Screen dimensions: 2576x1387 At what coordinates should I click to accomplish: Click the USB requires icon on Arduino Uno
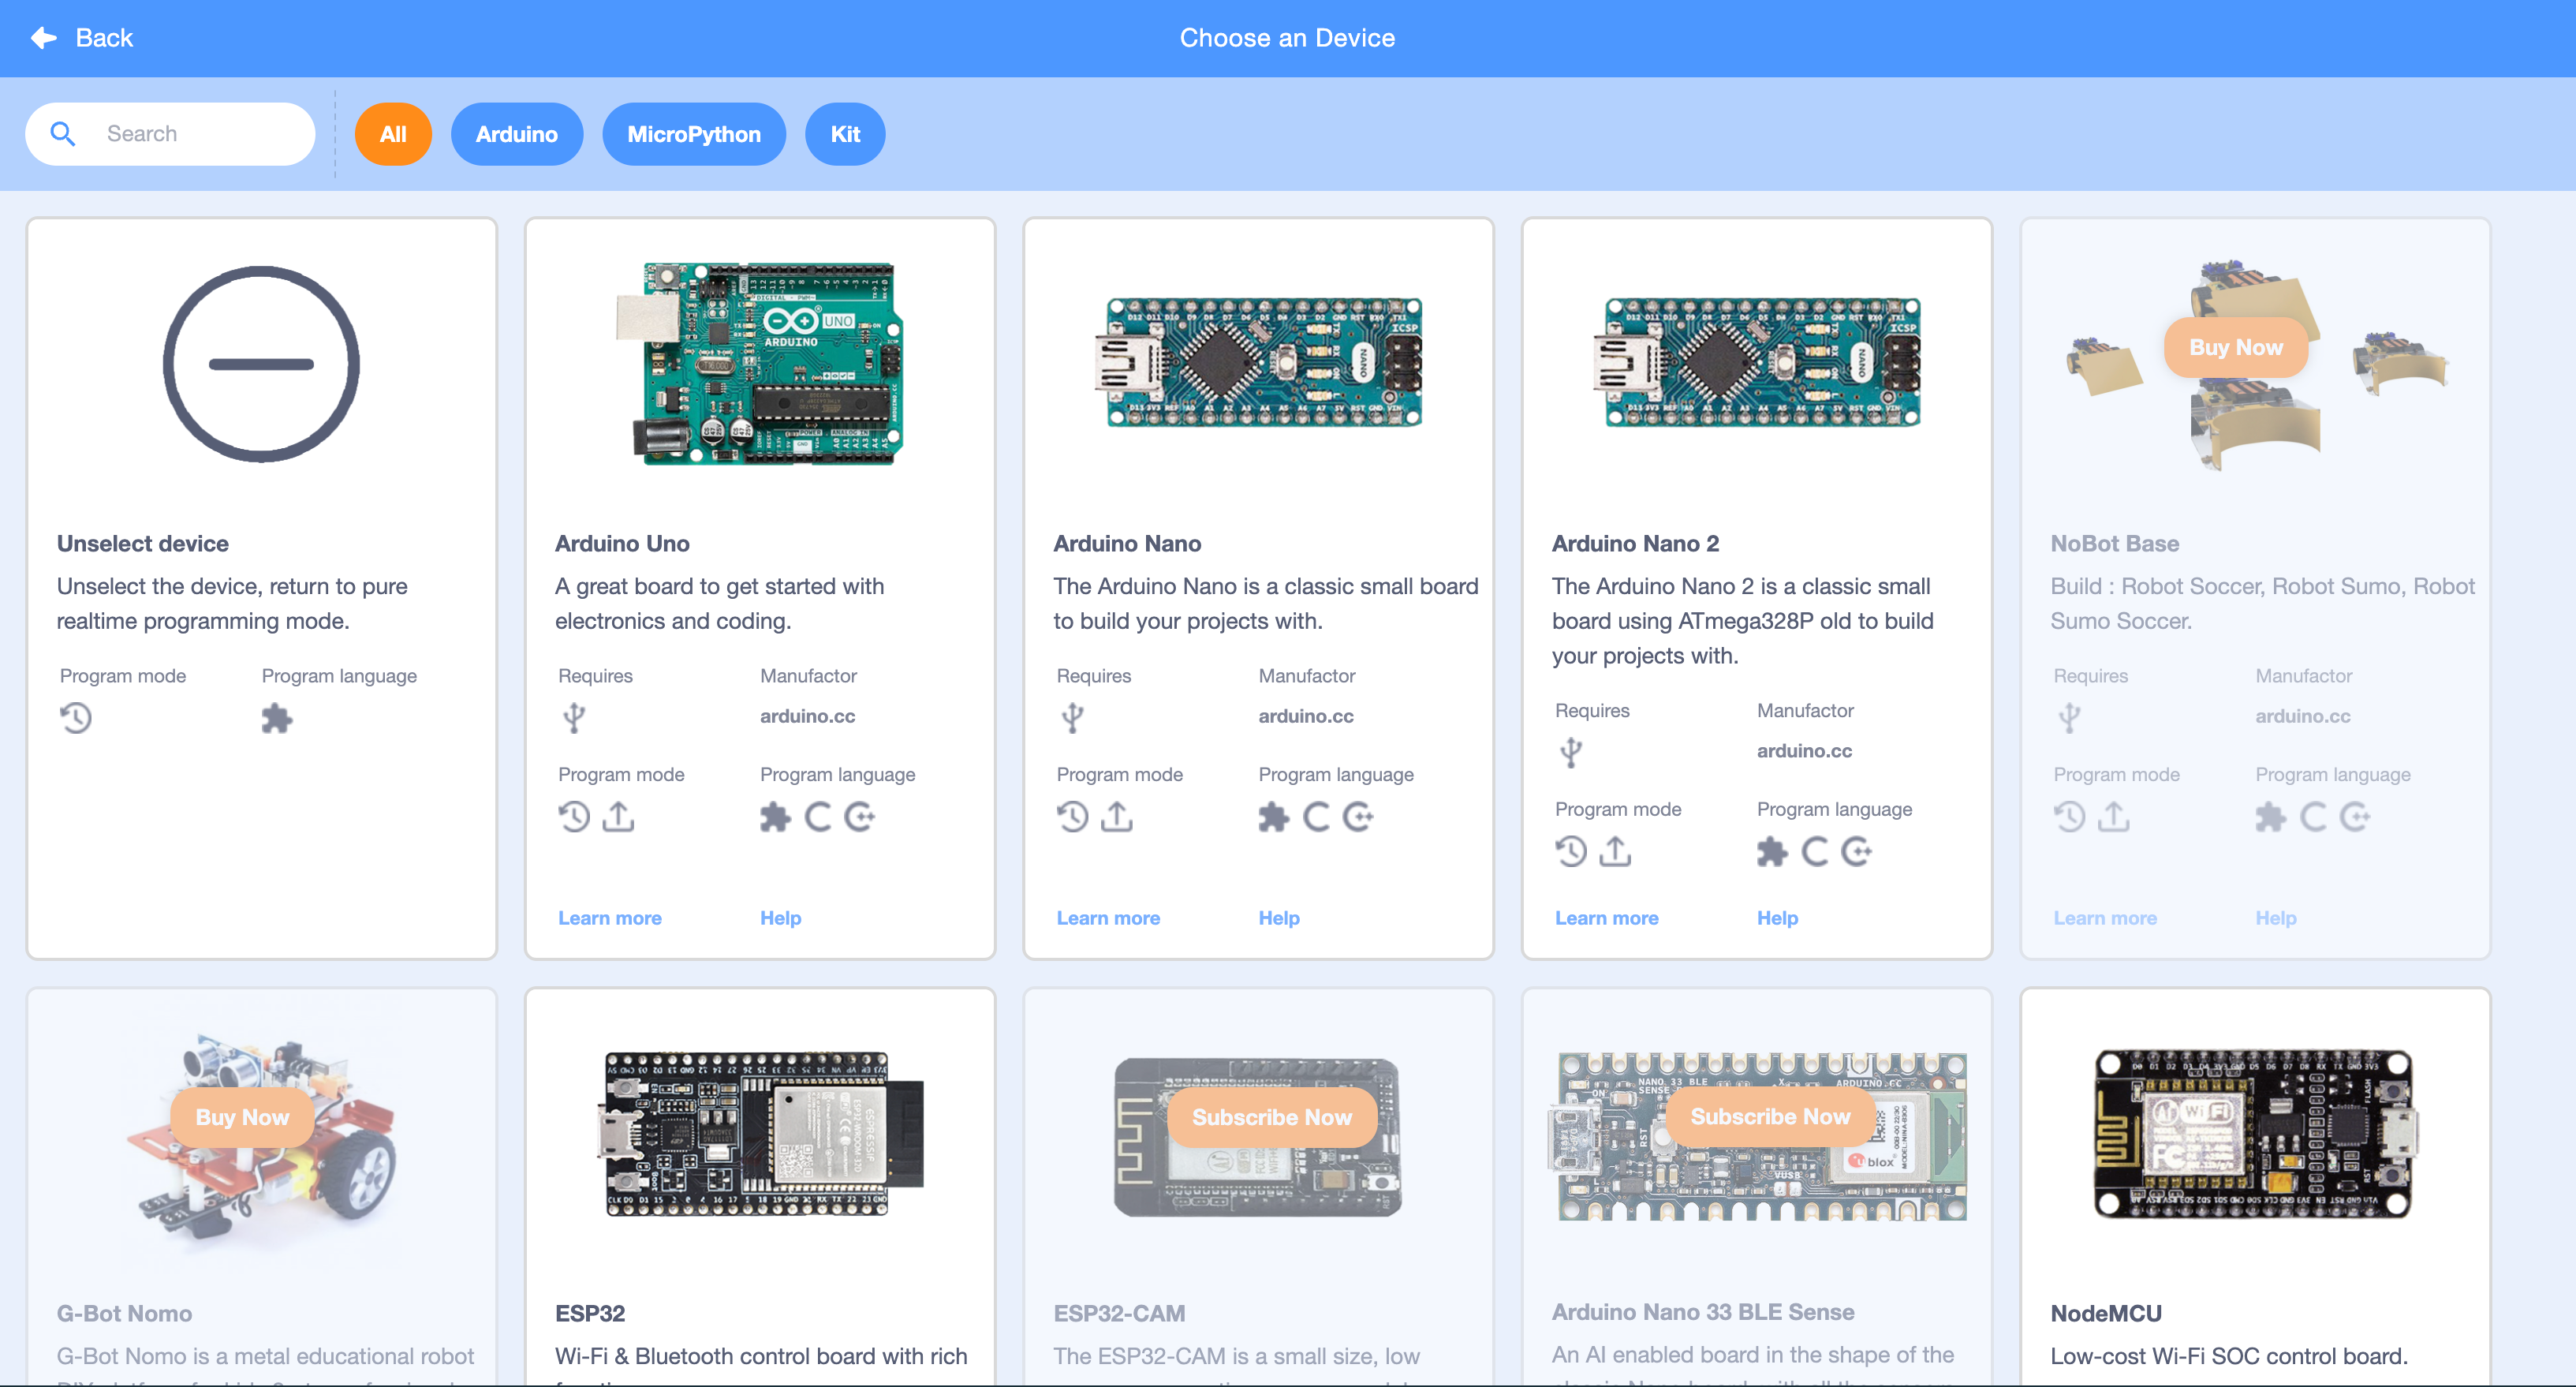click(574, 717)
